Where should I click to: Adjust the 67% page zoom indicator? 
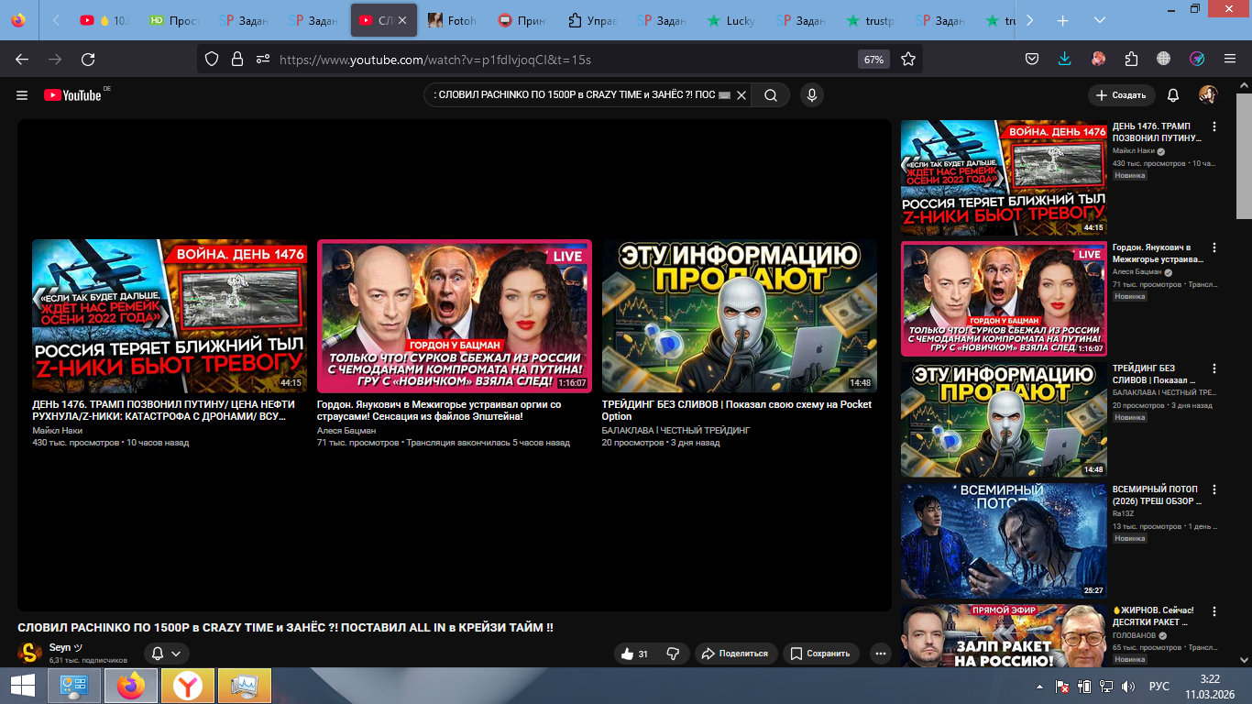click(873, 60)
